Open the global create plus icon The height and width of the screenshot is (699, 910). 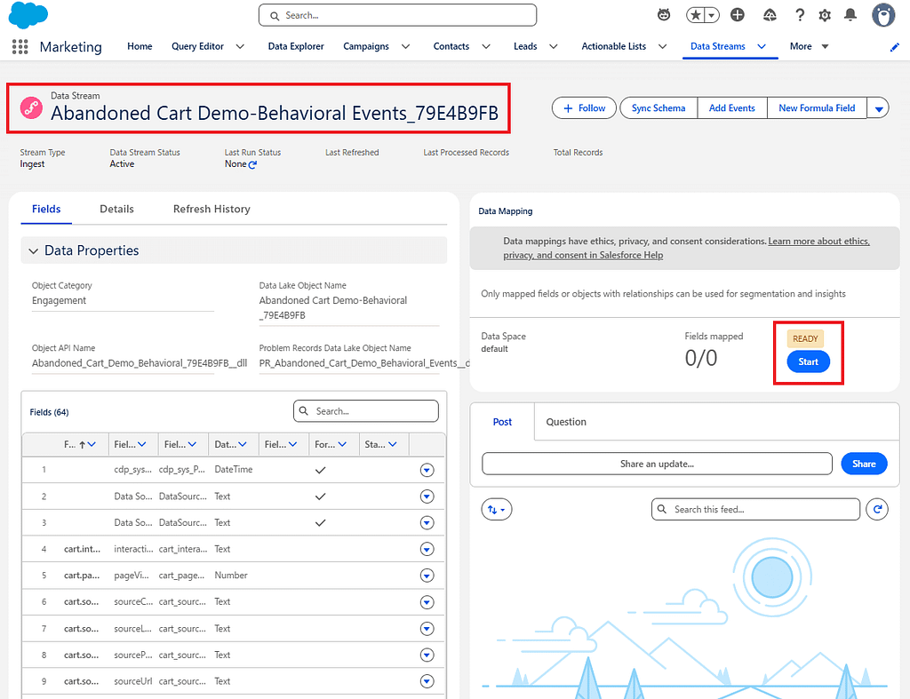click(737, 15)
